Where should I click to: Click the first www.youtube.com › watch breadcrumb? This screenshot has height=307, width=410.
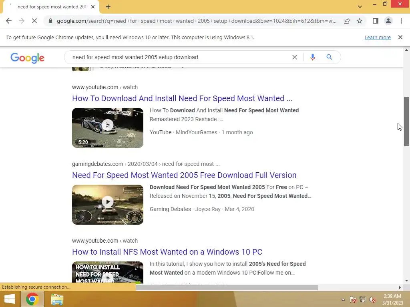(x=105, y=87)
